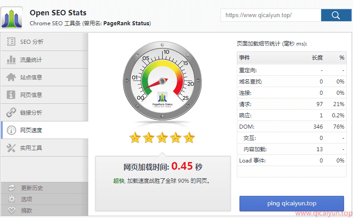Click the 站点信息 house icon
The width and height of the screenshot is (353, 218).
[11, 77]
